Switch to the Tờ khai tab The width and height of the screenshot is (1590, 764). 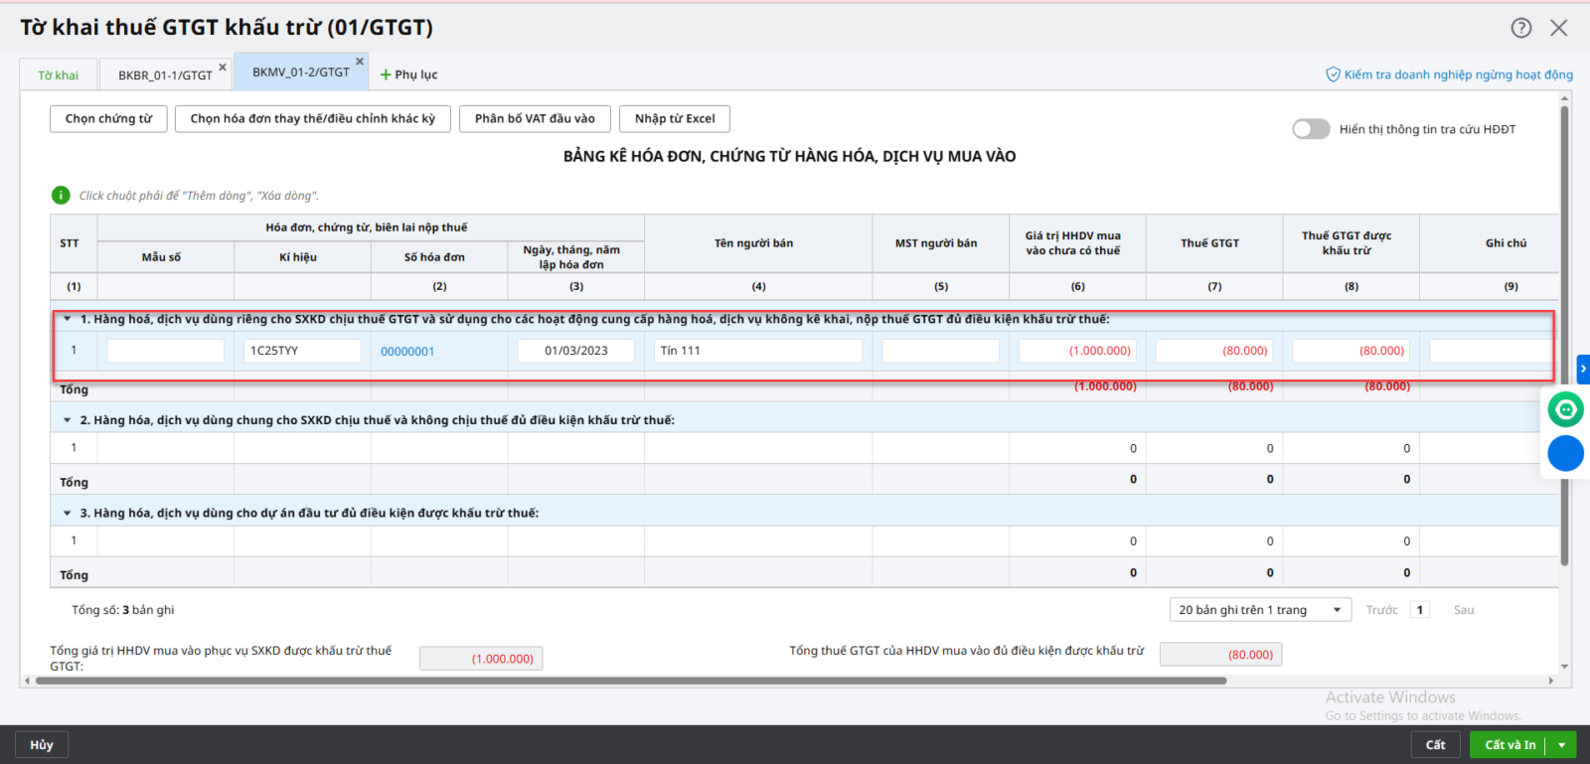(58, 76)
